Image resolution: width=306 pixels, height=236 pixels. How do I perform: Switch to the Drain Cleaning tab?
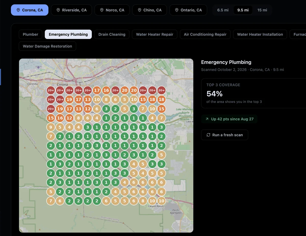(112, 34)
